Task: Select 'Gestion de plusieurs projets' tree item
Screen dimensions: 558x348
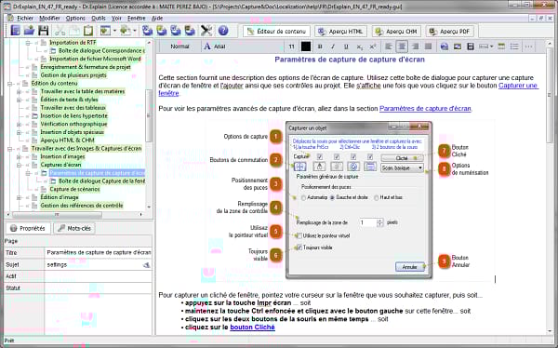Action: 73,75
